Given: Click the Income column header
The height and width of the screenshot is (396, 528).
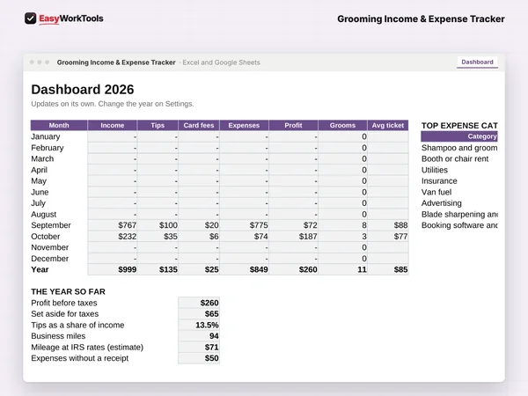Looking at the screenshot, I should pyautogui.click(x=113, y=125).
